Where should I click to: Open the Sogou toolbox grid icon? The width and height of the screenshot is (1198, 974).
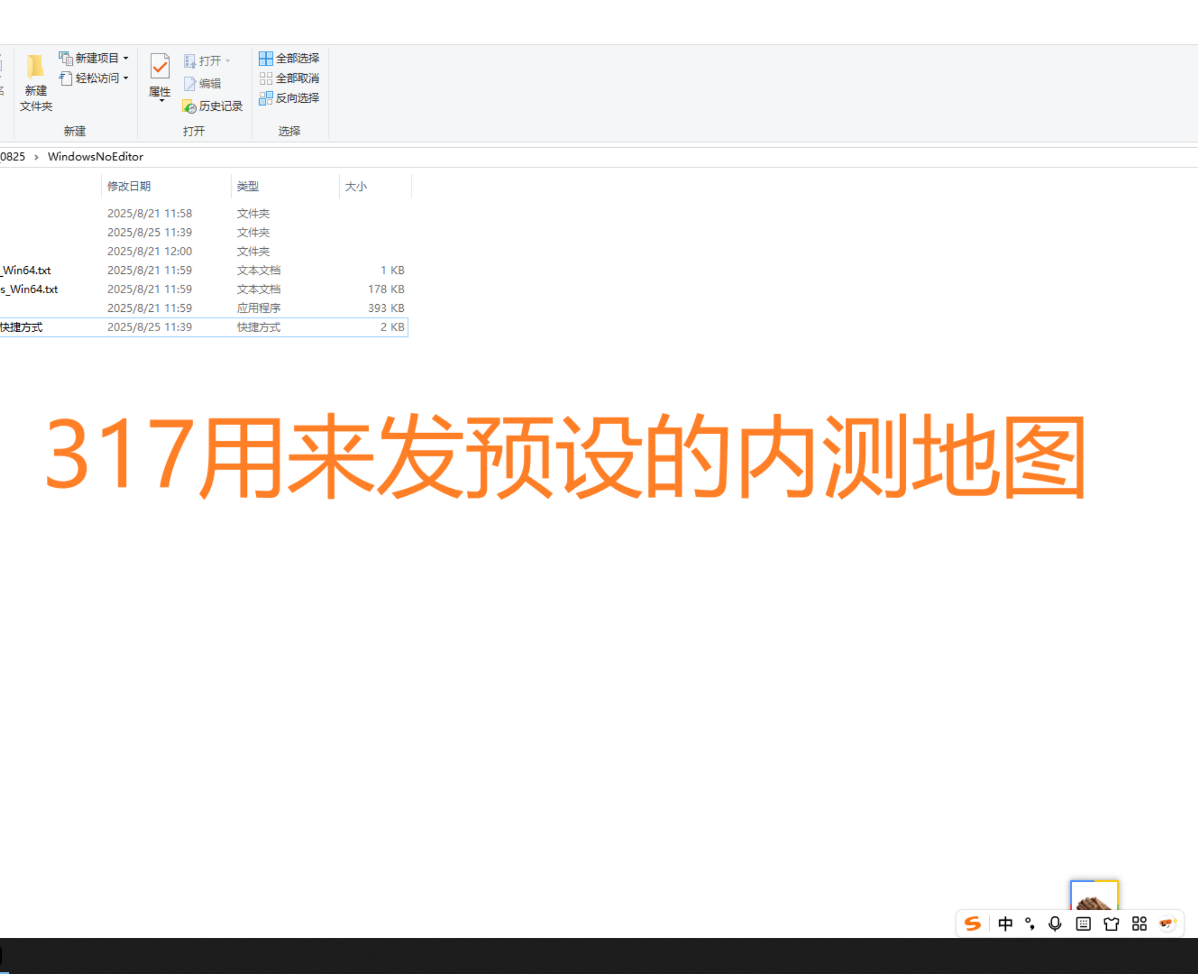click(x=1139, y=923)
